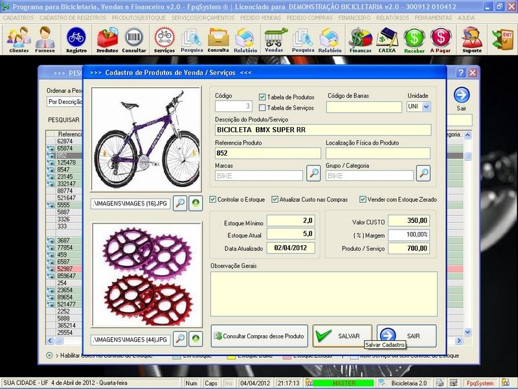518x389 pixels.
Task: Open the Serviços gear icon
Action: (x=164, y=40)
